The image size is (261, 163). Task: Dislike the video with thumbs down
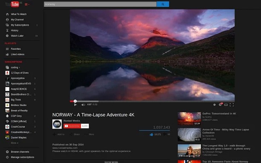(165, 134)
